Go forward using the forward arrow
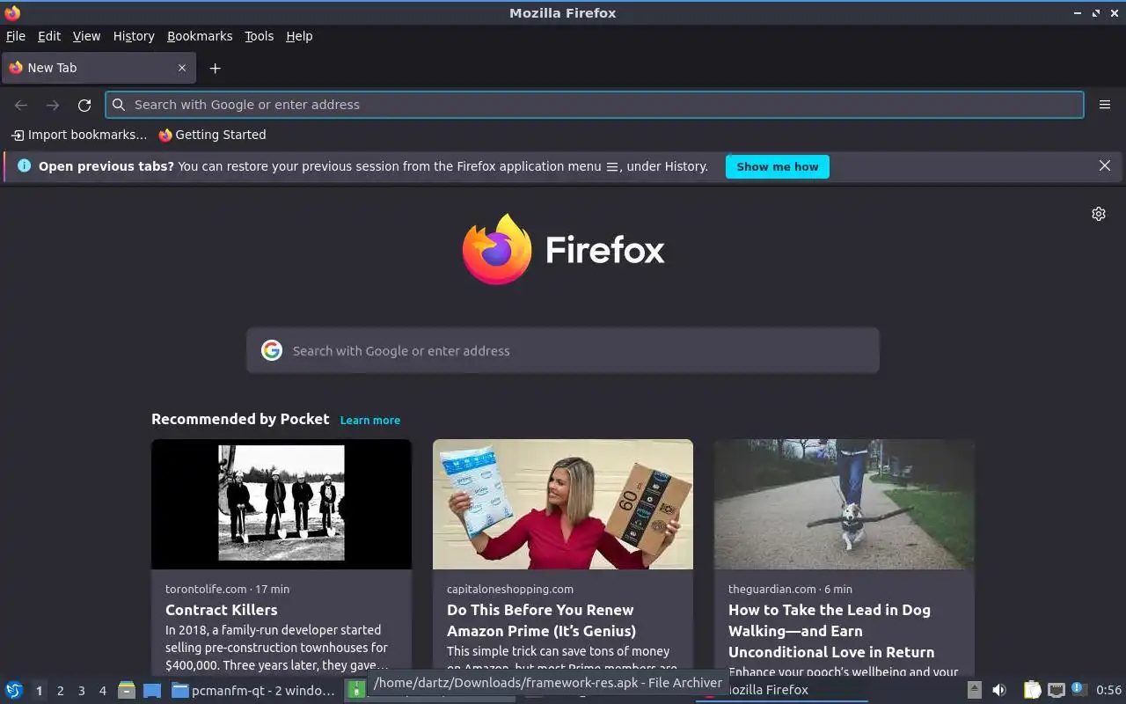Viewport: 1126px width, 704px height. (x=53, y=105)
